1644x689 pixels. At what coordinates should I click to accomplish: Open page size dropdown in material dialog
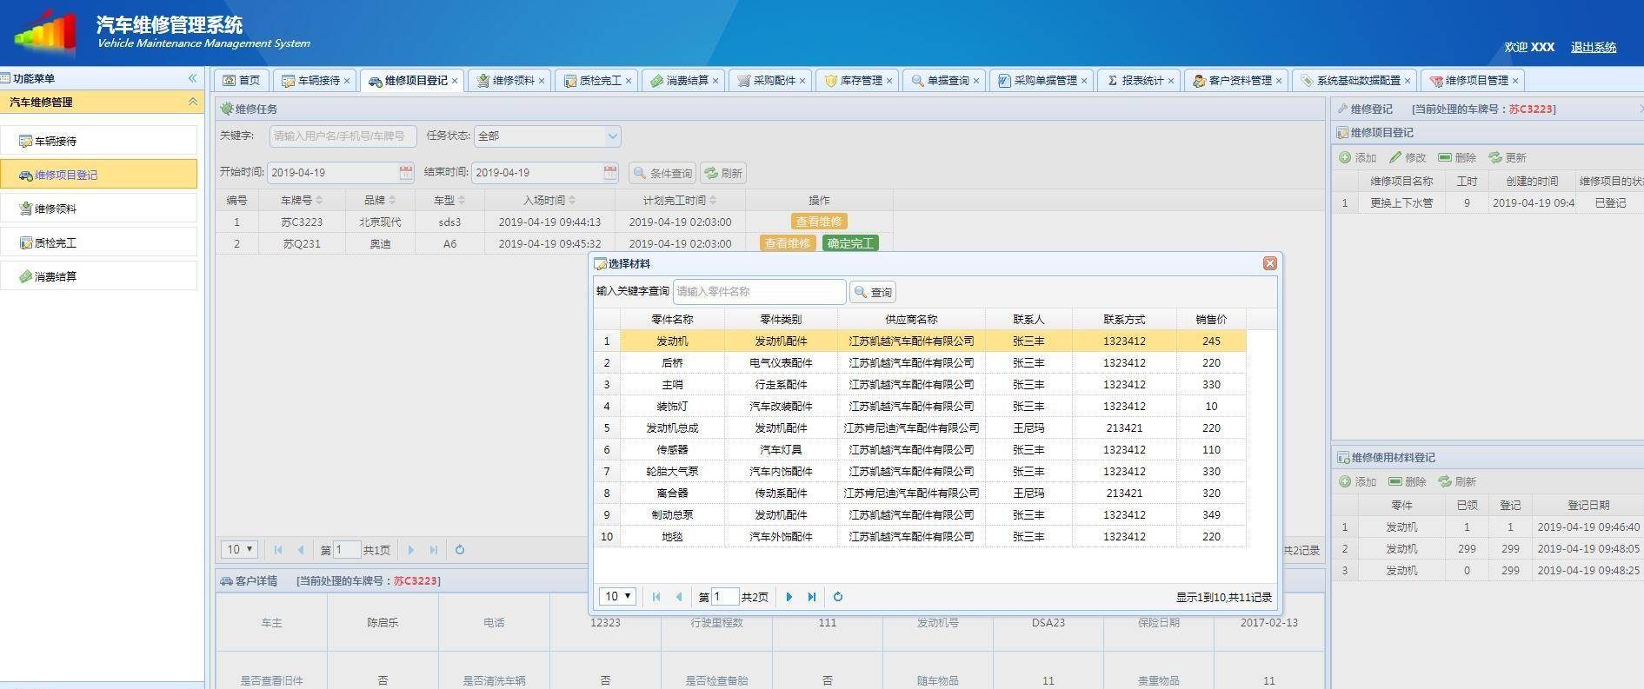coord(618,597)
